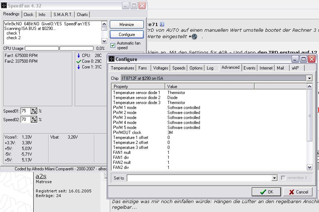
Task: Select the 'PWM 3 mode' row
Action: pos(209,118)
